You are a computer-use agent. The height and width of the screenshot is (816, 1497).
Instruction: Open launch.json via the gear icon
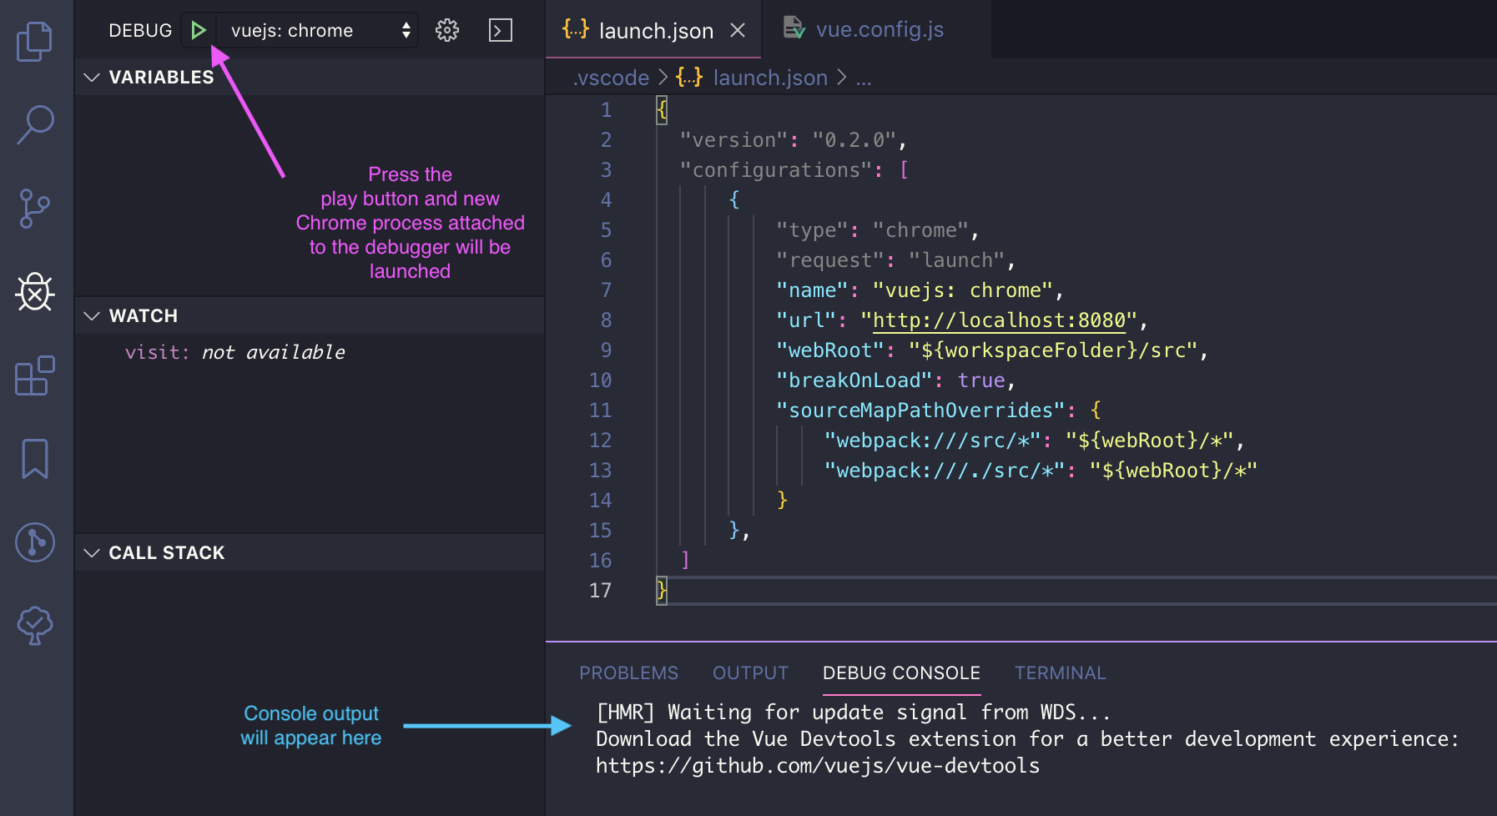point(447,31)
